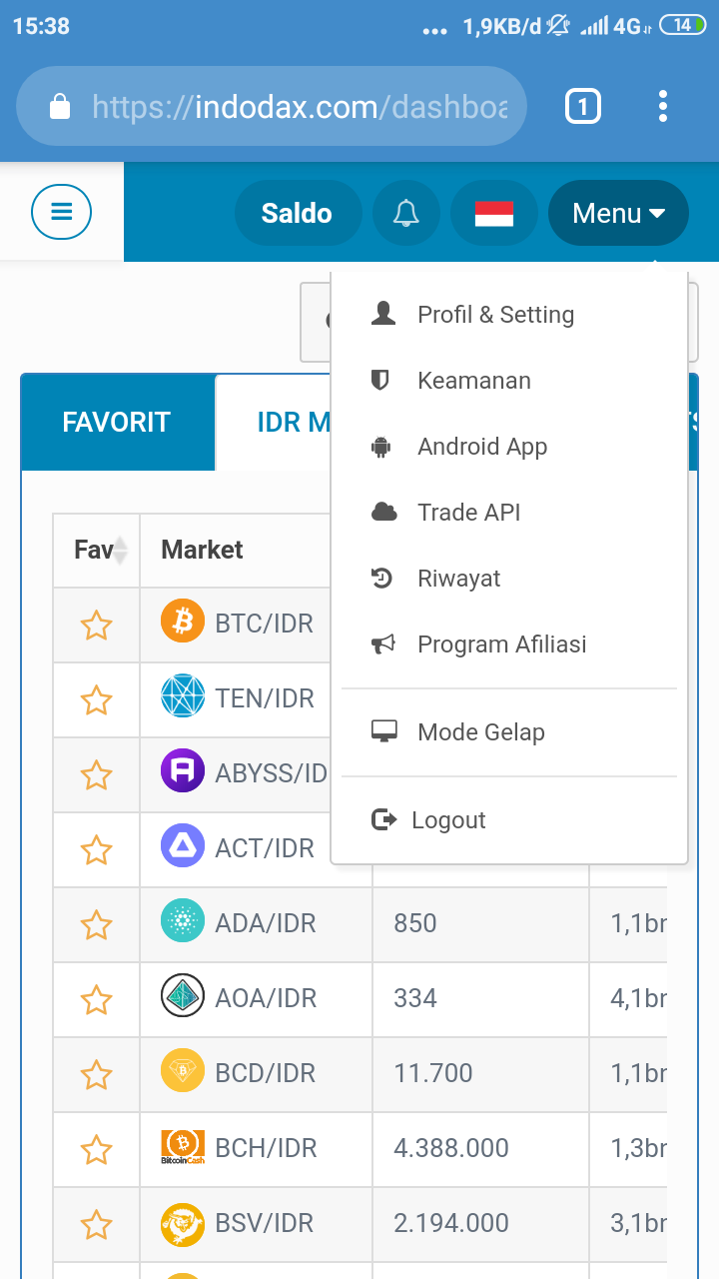
Task: Star the BCD/IDR market
Action: point(96,1075)
